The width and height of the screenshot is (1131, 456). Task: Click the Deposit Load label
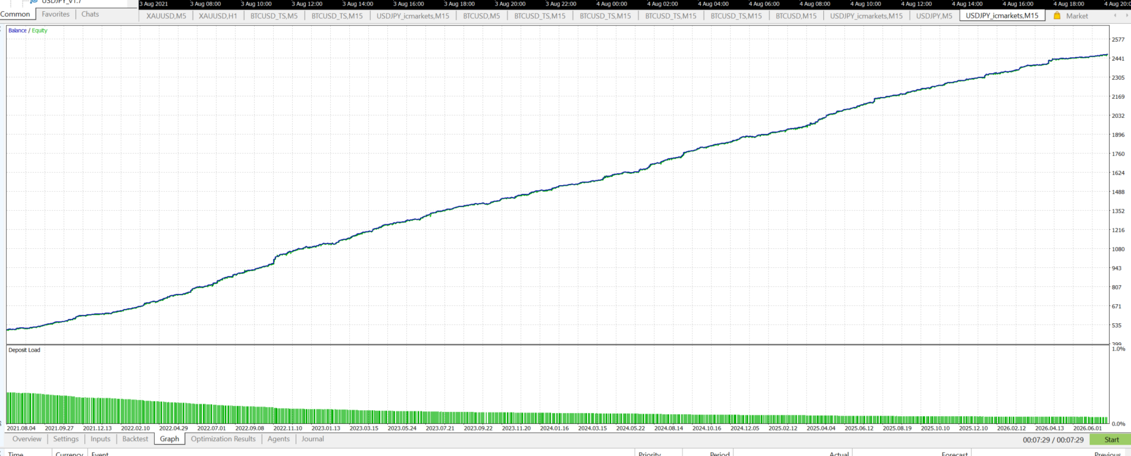[x=24, y=350]
